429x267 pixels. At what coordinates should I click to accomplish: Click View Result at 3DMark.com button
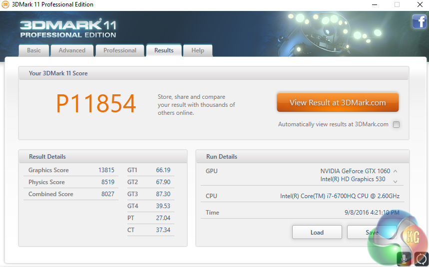(338, 102)
